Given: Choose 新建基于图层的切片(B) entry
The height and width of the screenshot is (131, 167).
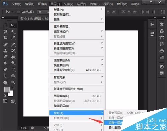Looking at the screenshot, I should pyautogui.click(x=77, y=89).
